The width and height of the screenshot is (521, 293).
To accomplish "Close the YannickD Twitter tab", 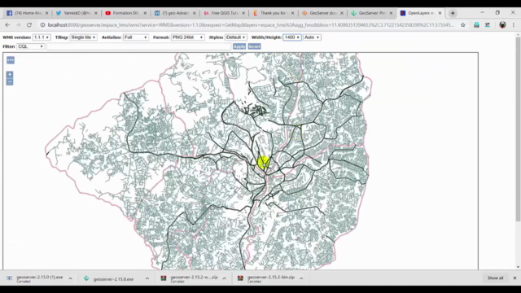I will [x=96, y=13].
